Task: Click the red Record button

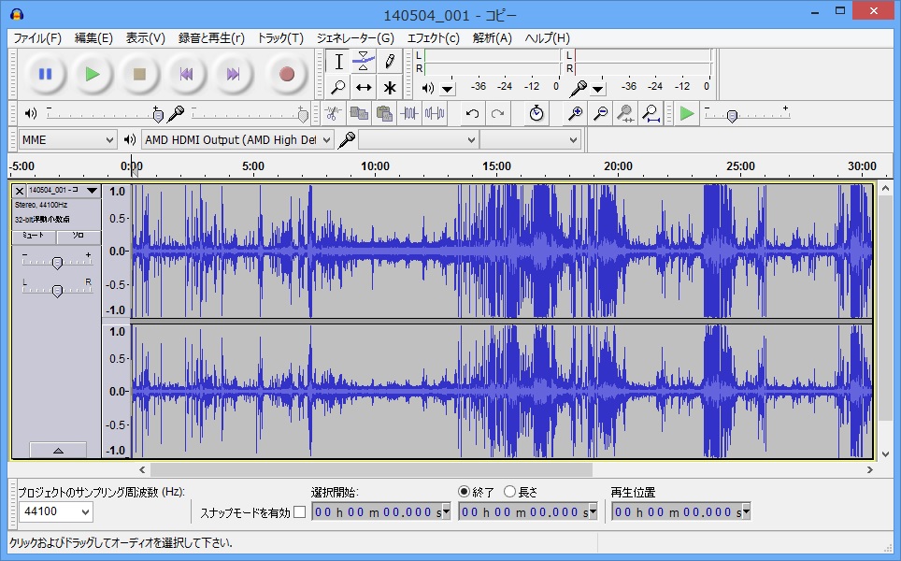Action: [x=287, y=74]
